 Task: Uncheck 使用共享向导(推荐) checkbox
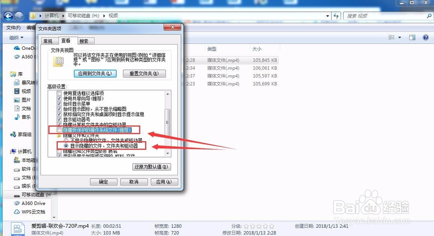click(x=59, y=99)
